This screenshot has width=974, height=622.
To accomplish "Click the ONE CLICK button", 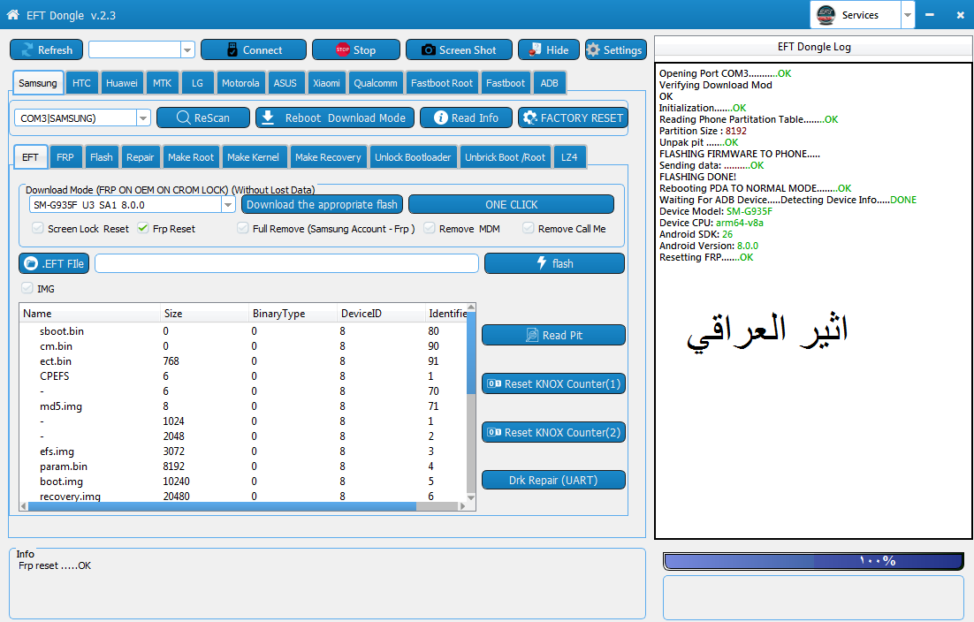I will pos(511,204).
